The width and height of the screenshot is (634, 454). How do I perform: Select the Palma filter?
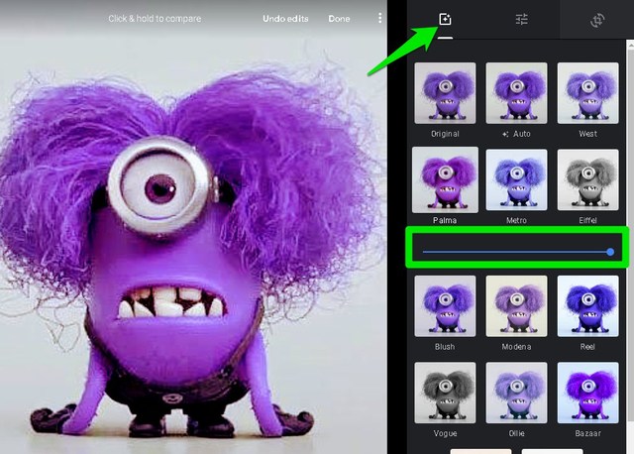pyautogui.click(x=445, y=179)
